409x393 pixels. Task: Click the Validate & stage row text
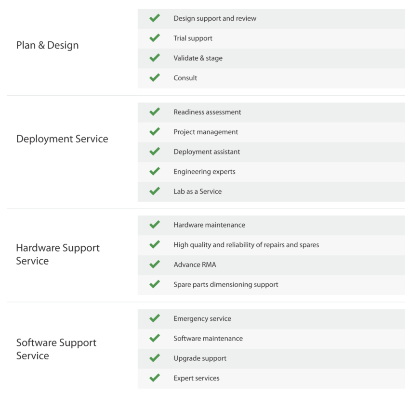pyautogui.click(x=198, y=58)
